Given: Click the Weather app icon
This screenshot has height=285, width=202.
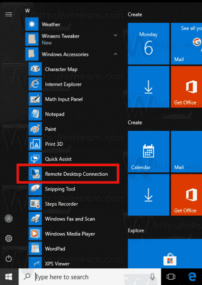Looking at the screenshot, I should click(x=32, y=24).
